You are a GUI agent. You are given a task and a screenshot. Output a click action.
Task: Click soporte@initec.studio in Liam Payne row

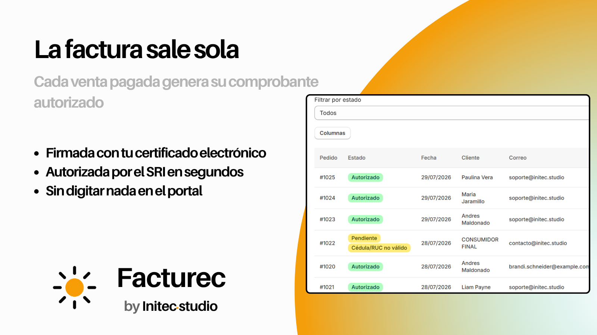click(537, 287)
